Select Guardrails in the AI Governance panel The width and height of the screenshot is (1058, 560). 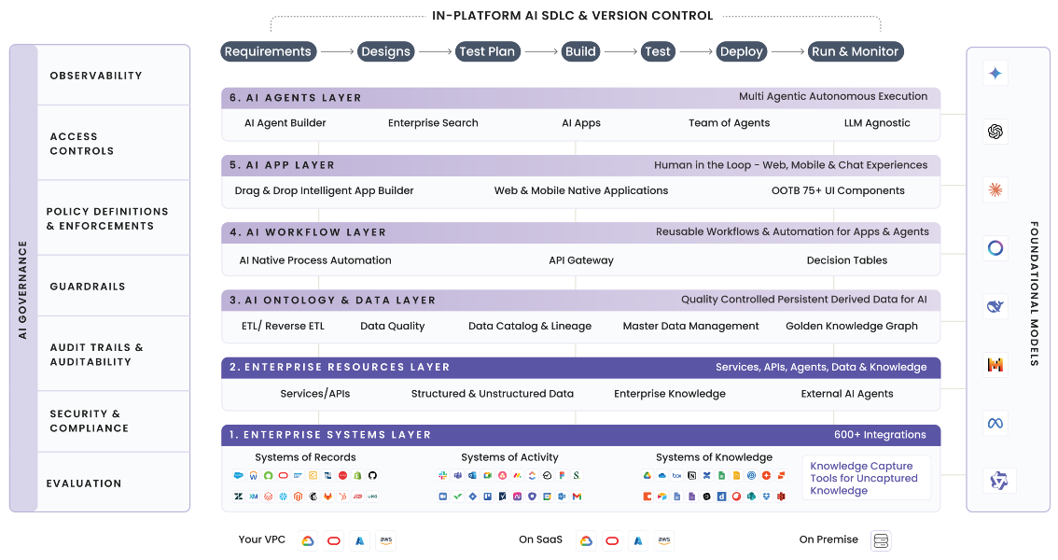88,287
